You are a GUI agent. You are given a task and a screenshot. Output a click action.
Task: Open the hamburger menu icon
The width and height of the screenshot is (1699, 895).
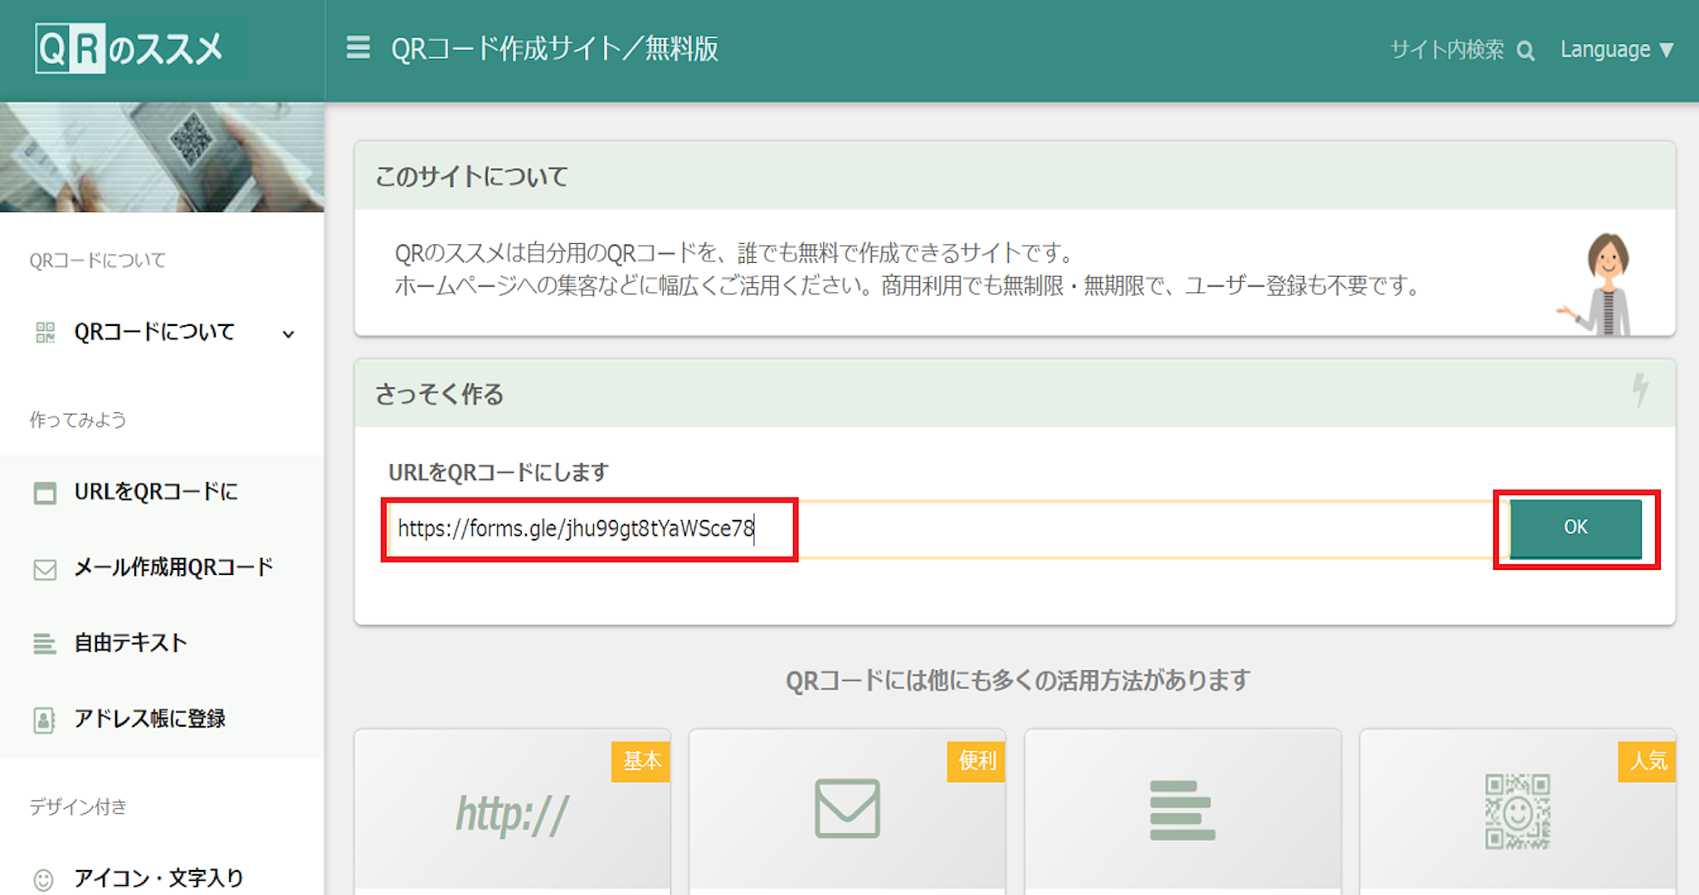[x=358, y=48]
